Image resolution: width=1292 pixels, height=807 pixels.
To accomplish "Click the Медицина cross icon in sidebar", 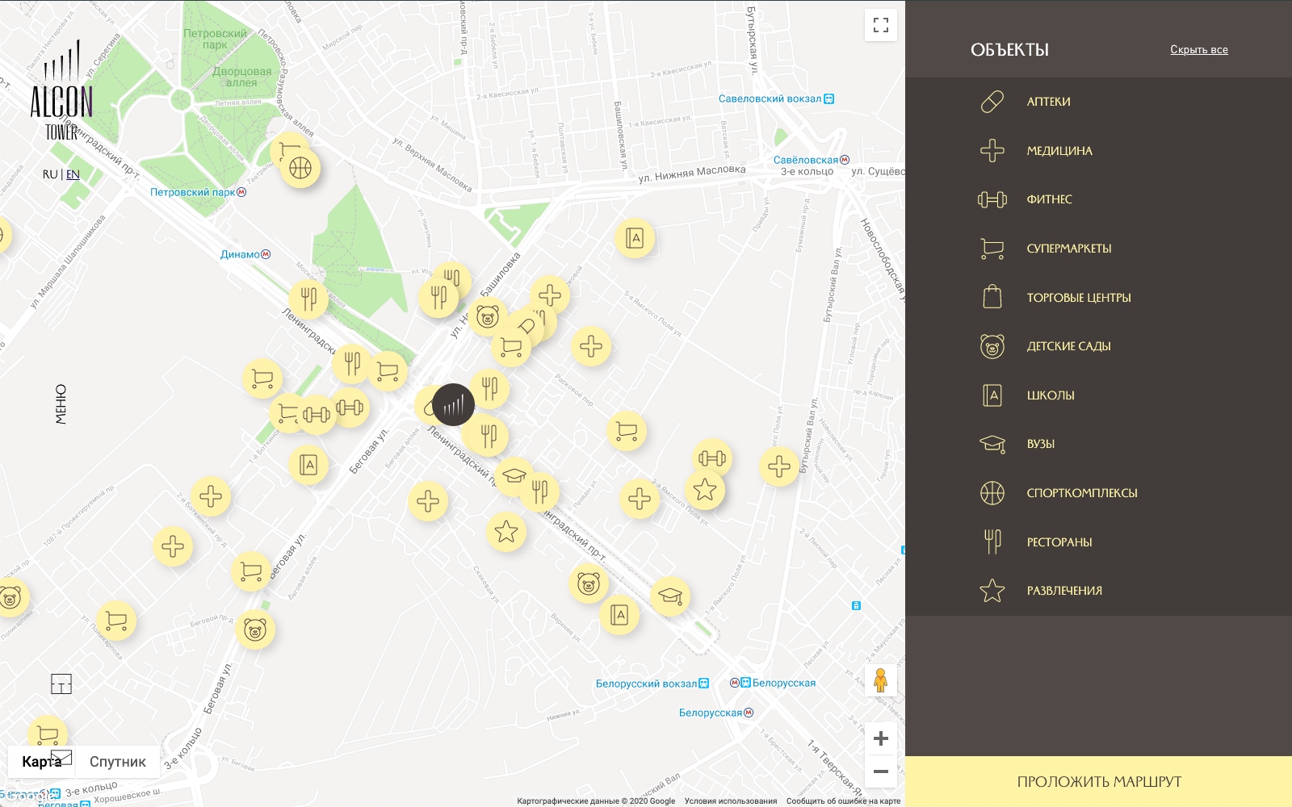I will [x=992, y=151].
